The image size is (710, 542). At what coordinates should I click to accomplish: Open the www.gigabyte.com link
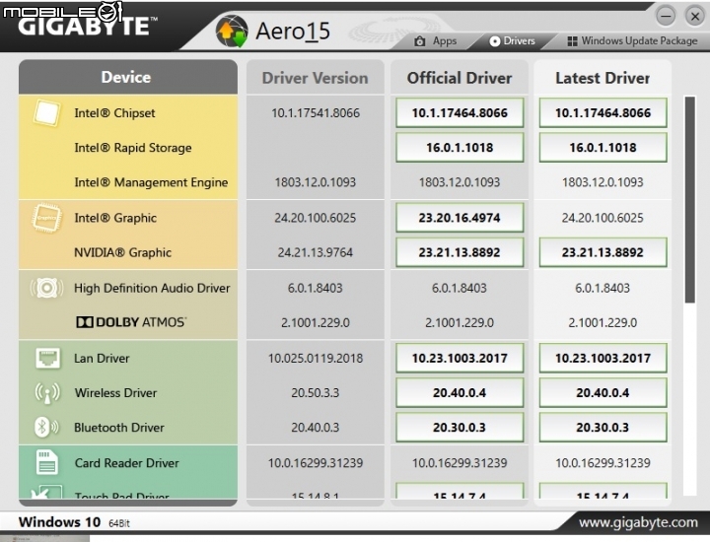638,523
